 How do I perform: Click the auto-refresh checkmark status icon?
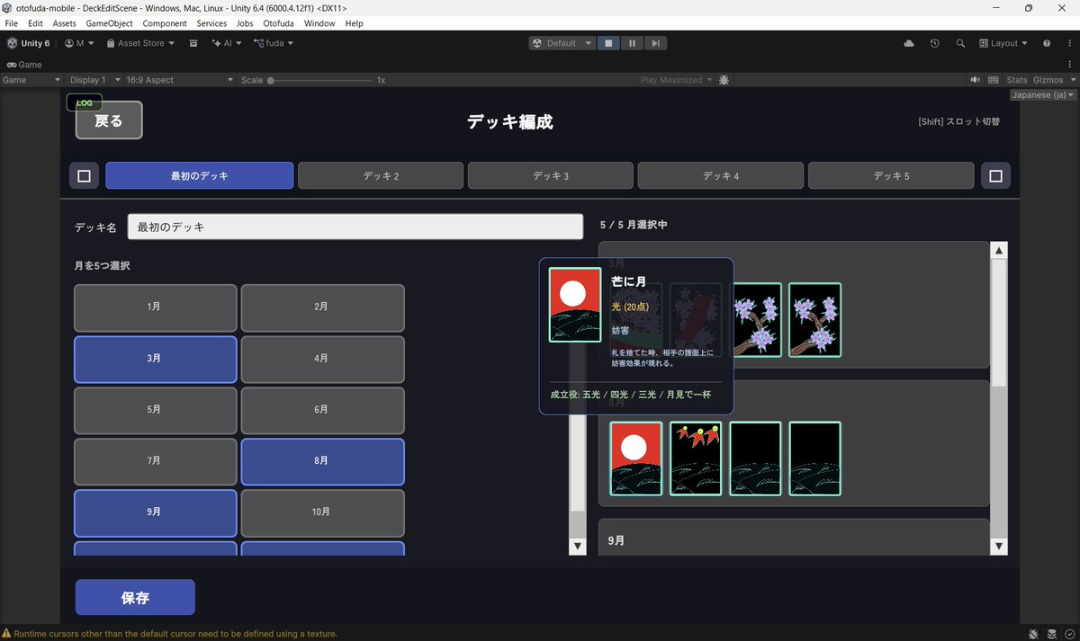(1069, 634)
